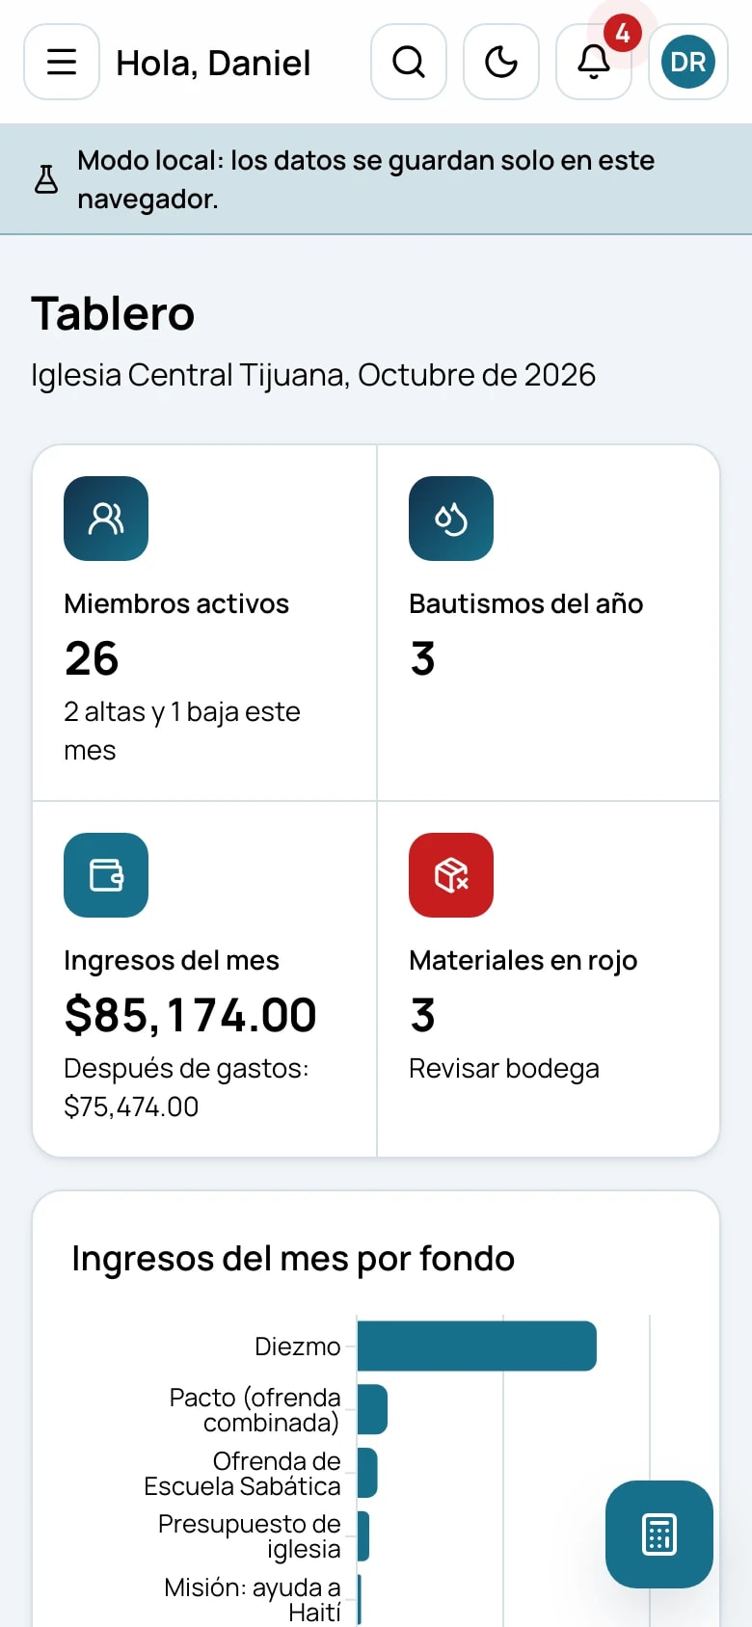This screenshot has height=1627, width=752.
Task: Click the Presupuesto de iglesia bar
Action: pyautogui.click(x=363, y=1535)
